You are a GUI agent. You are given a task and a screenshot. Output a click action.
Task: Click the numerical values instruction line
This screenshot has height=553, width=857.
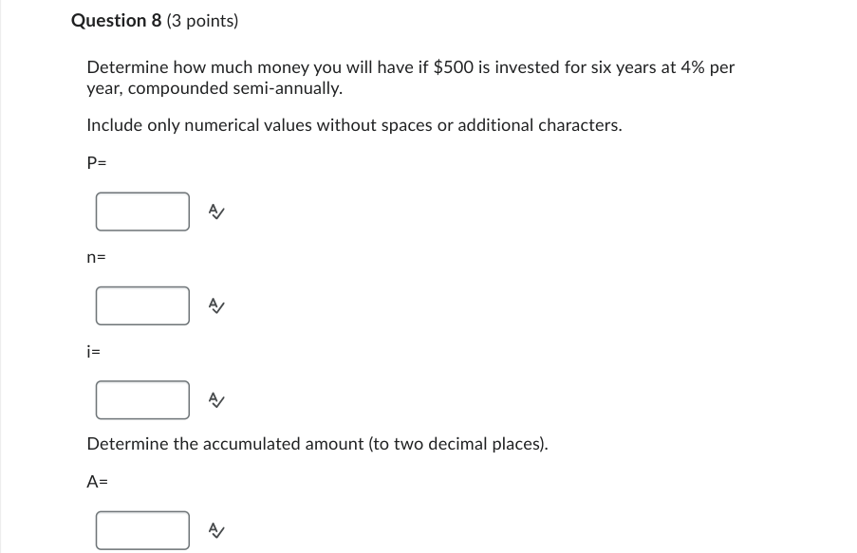(354, 124)
